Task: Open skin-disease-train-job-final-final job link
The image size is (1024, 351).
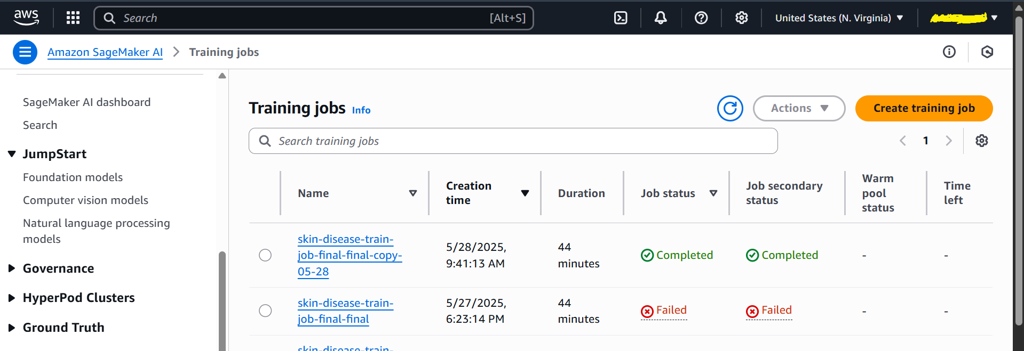Action: [x=345, y=311]
